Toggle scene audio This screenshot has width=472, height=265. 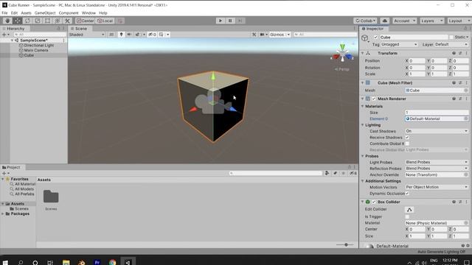coord(129,35)
